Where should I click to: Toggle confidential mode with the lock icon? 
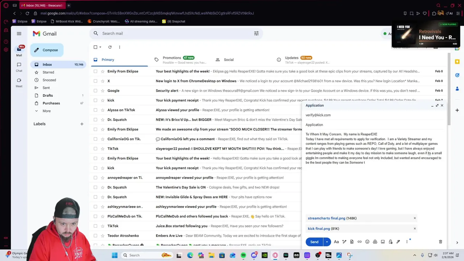(x=390, y=242)
